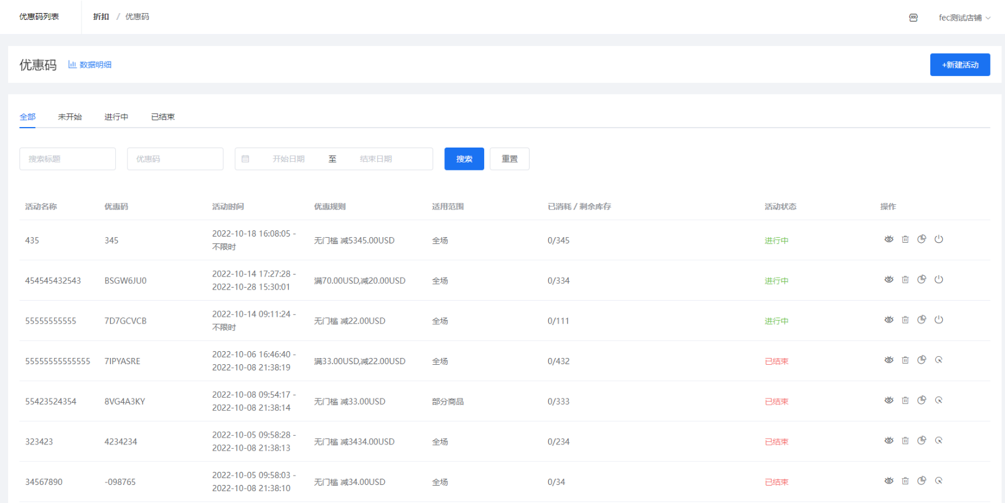Delete activity 435 with trash icon

coord(905,240)
